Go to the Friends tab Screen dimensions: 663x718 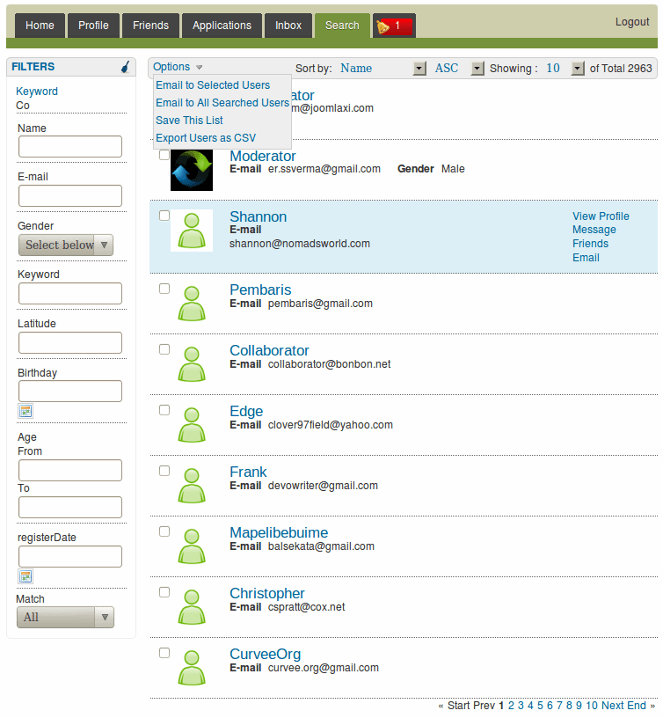click(x=150, y=26)
